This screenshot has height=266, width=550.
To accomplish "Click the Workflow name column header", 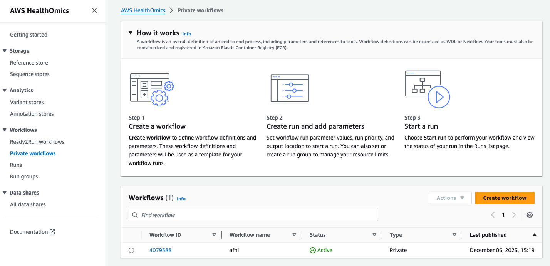I will pos(250,235).
